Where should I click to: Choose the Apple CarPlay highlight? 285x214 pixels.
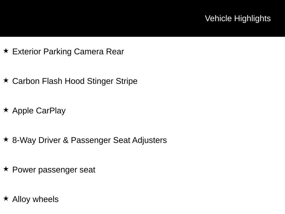39,111
